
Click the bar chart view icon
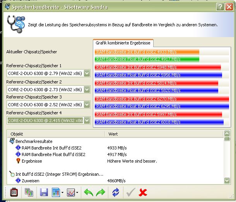click(56, 192)
